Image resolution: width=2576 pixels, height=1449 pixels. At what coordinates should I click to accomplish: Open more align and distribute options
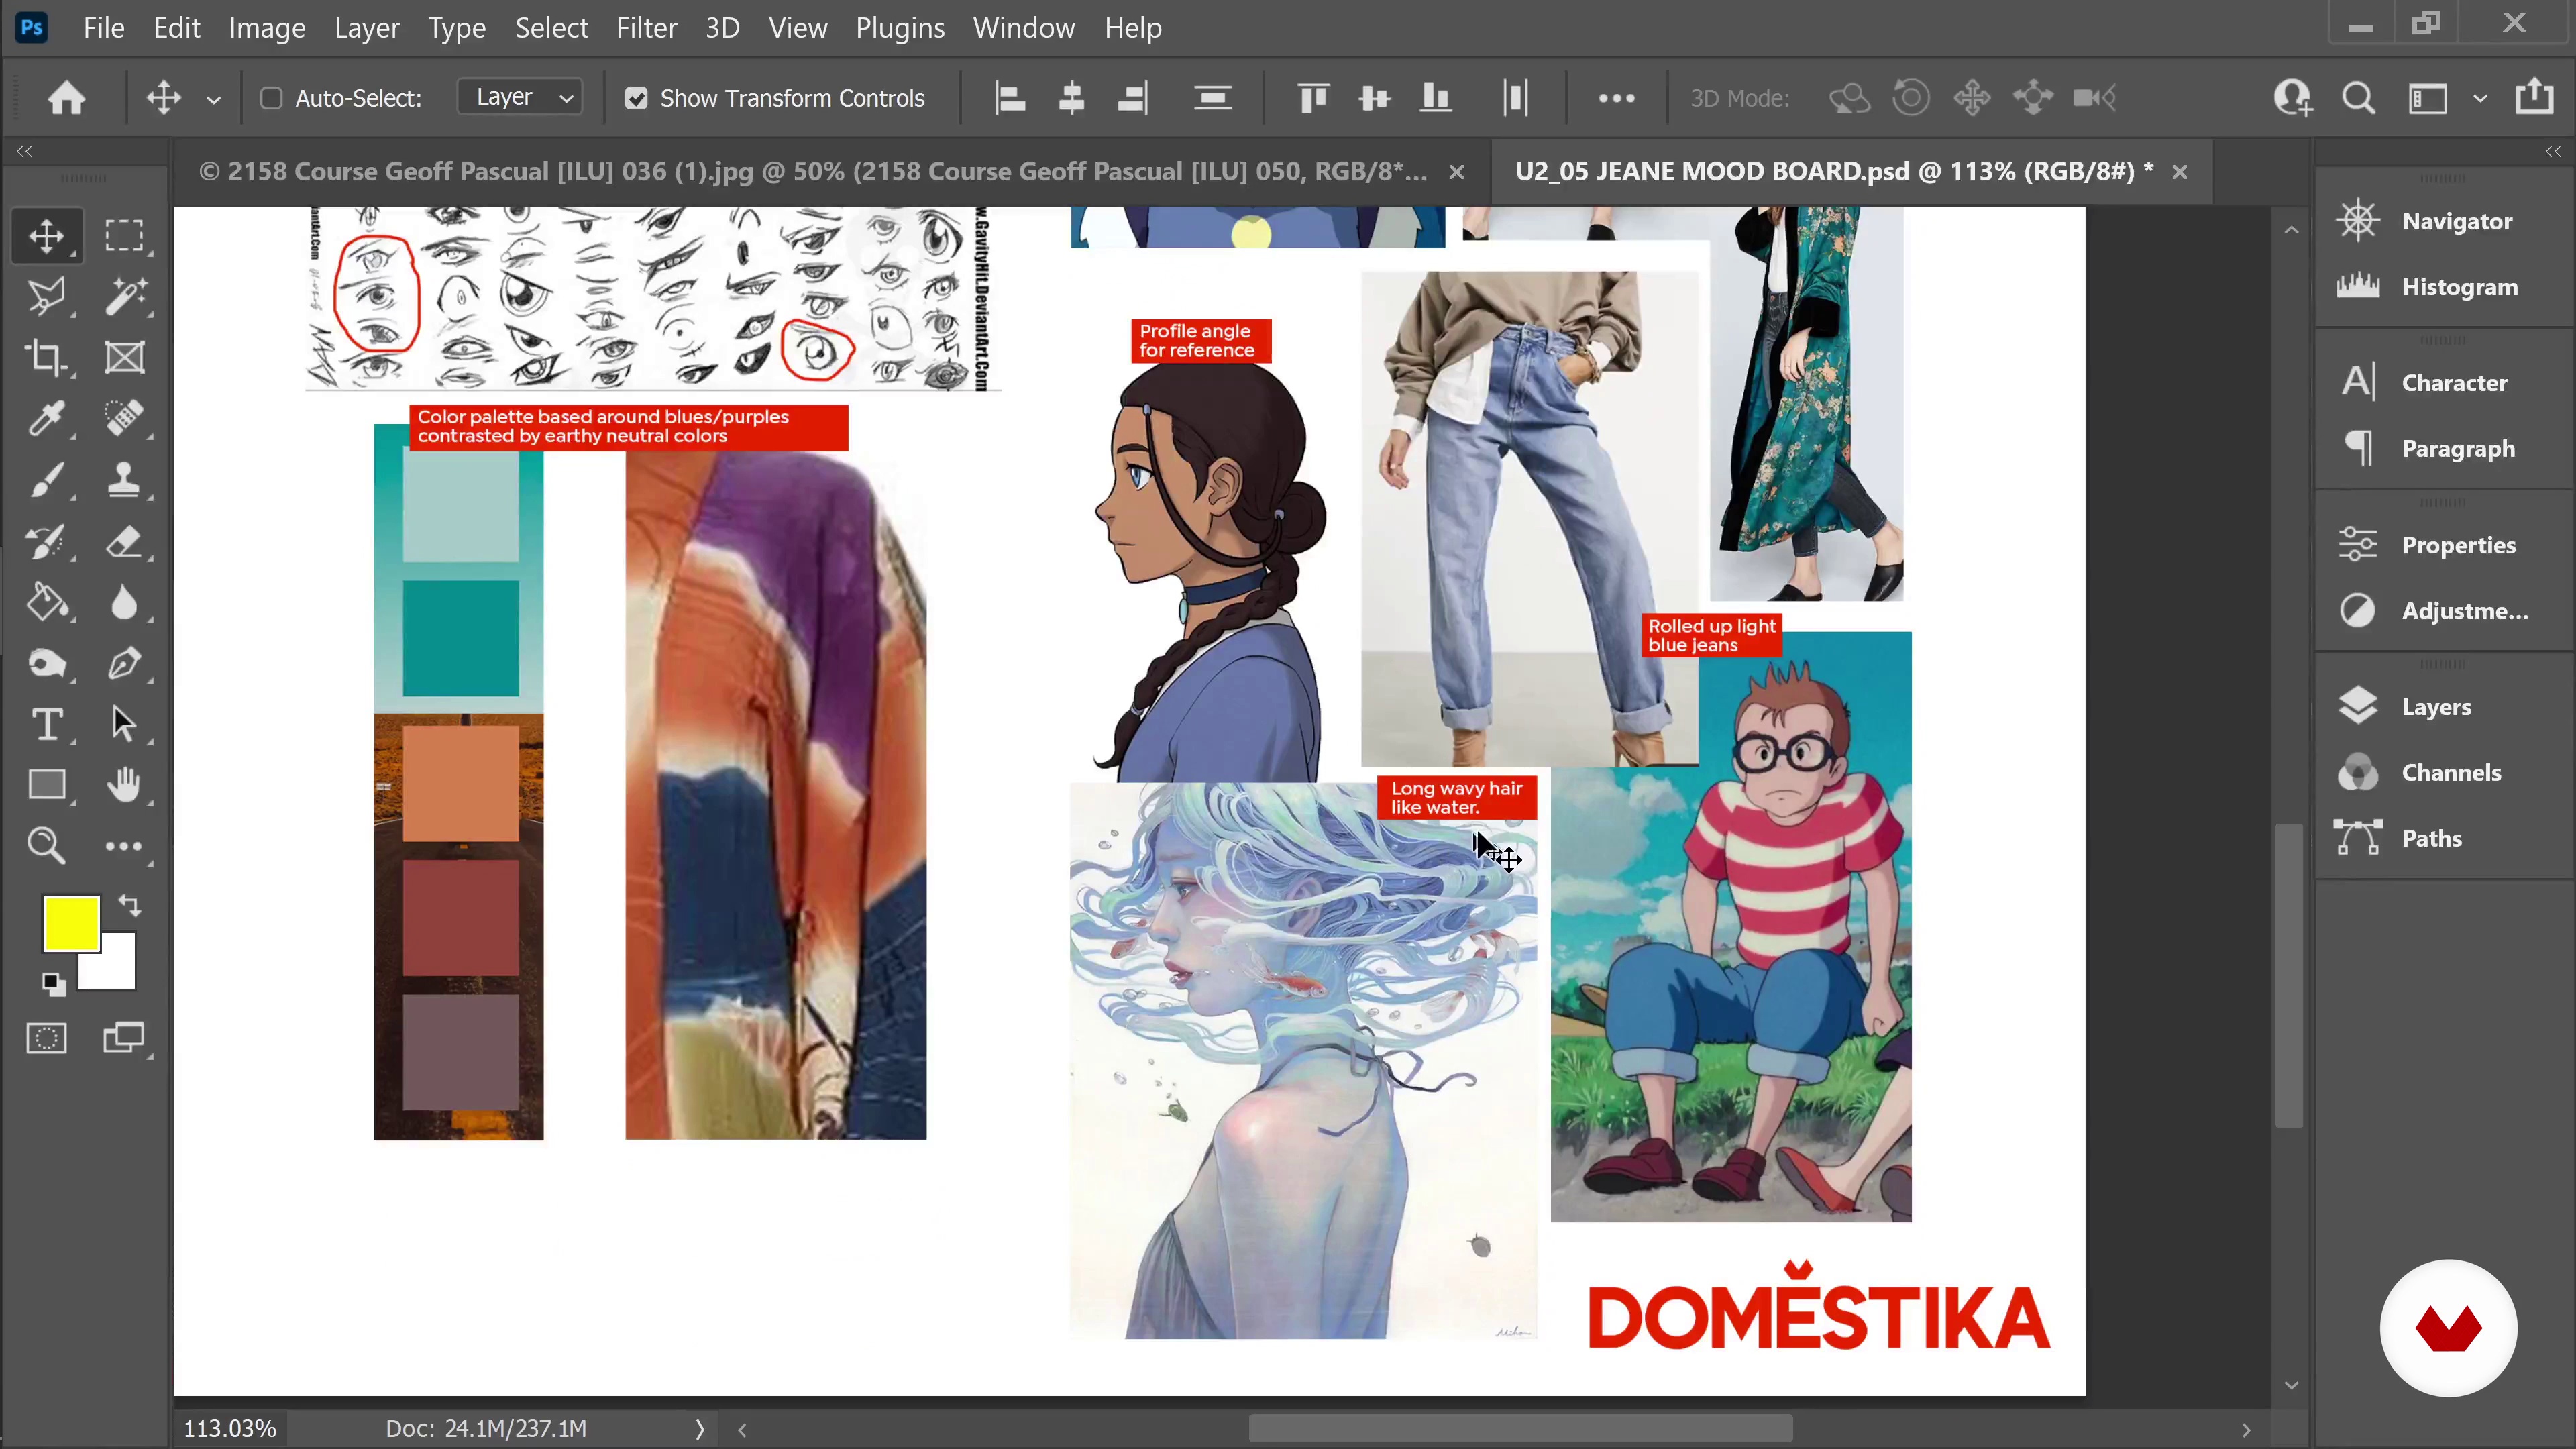tap(1616, 98)
